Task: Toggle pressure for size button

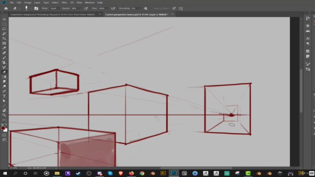Action: [x=174, y=8]
